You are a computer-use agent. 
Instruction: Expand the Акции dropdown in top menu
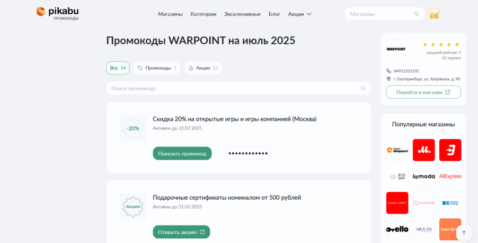pyautogui.click(x=299, y=14)
